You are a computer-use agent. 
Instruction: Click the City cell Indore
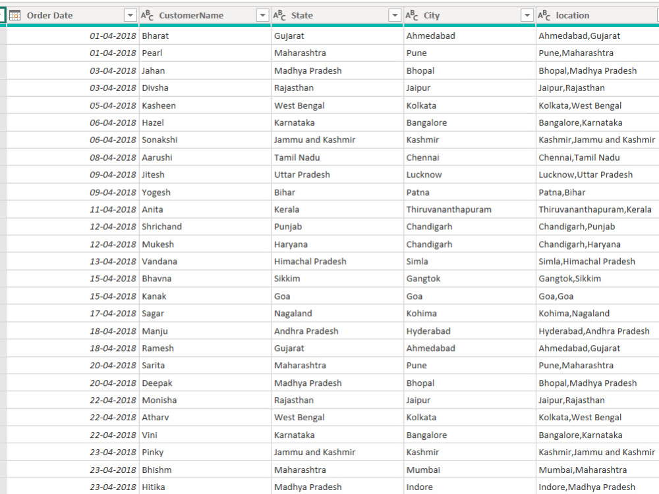[469, 487]
